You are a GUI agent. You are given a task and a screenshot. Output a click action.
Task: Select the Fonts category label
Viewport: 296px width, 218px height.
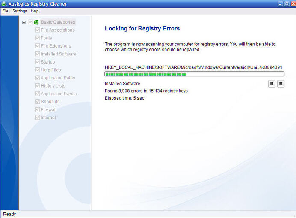click(47, 38)
